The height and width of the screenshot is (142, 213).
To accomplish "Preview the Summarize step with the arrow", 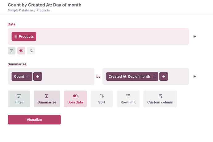I will pos(195,76).
